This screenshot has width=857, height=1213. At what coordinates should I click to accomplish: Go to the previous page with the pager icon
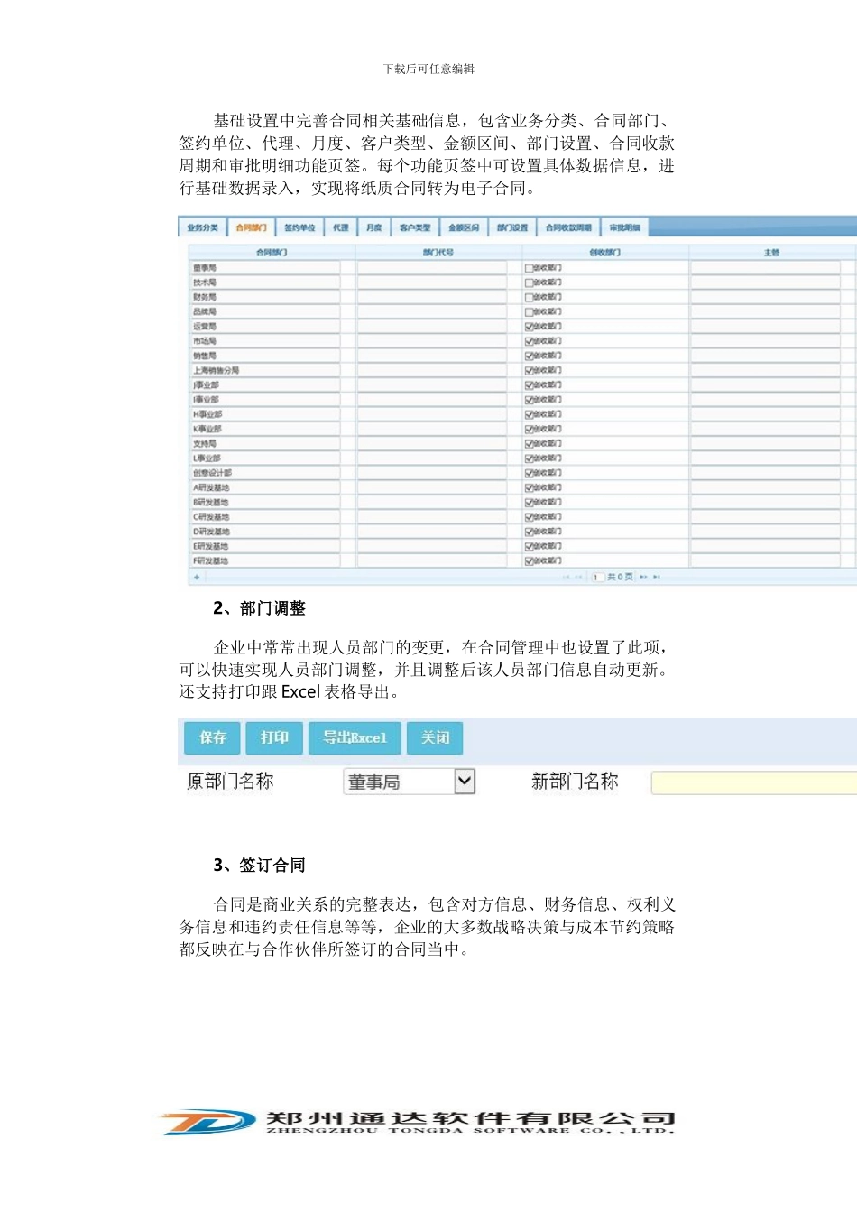click(x=579, y=577)
